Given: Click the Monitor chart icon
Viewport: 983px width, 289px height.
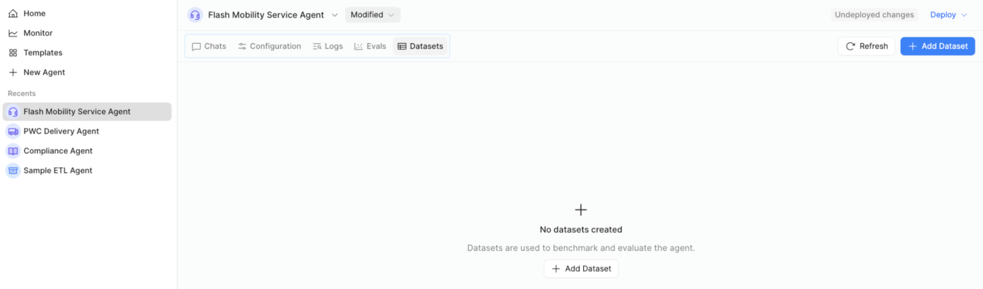Looking at the screenshot, I should 13,33.
